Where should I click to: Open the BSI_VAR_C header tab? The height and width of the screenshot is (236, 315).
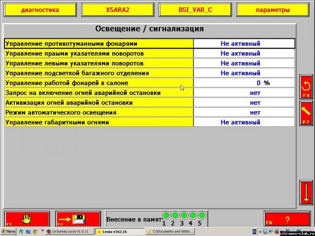[x=195, y=10]
